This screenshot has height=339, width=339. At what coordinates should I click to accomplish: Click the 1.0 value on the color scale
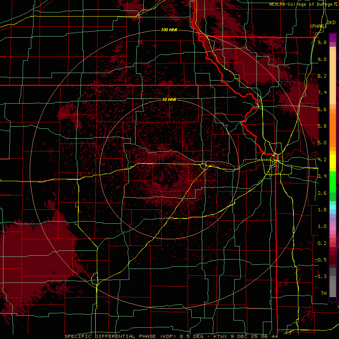pyautogui.click(x=322, y=226)
